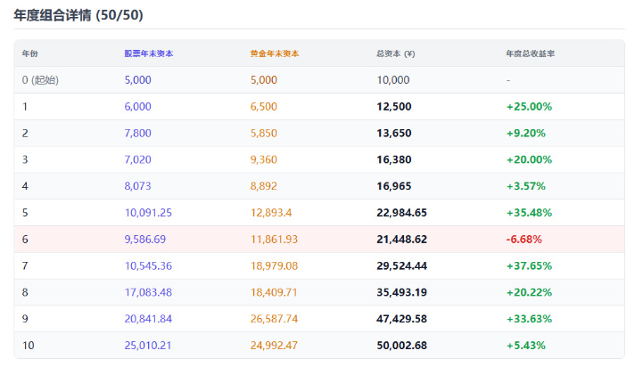Screen dimensions: 635x375
Task: Select stock value 9,586.69
Action: click(145, 239)
